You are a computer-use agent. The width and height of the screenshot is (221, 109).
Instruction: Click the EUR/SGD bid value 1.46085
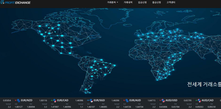click(x=103, y=107)
